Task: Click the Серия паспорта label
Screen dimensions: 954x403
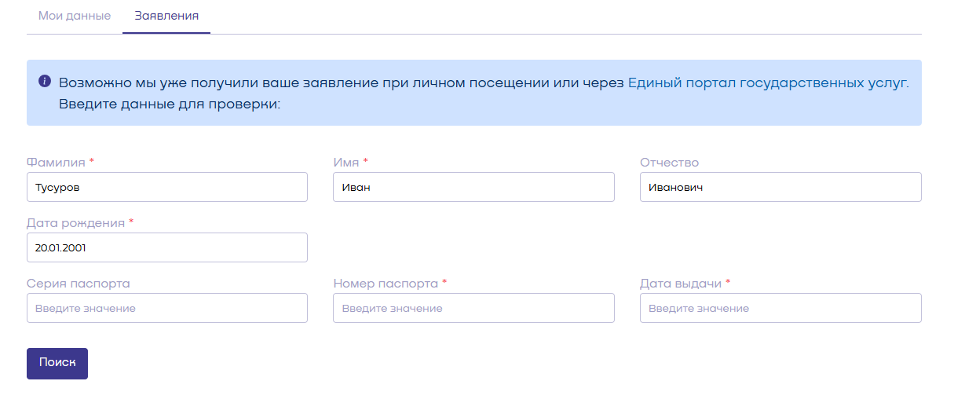Action: (79, 284)
